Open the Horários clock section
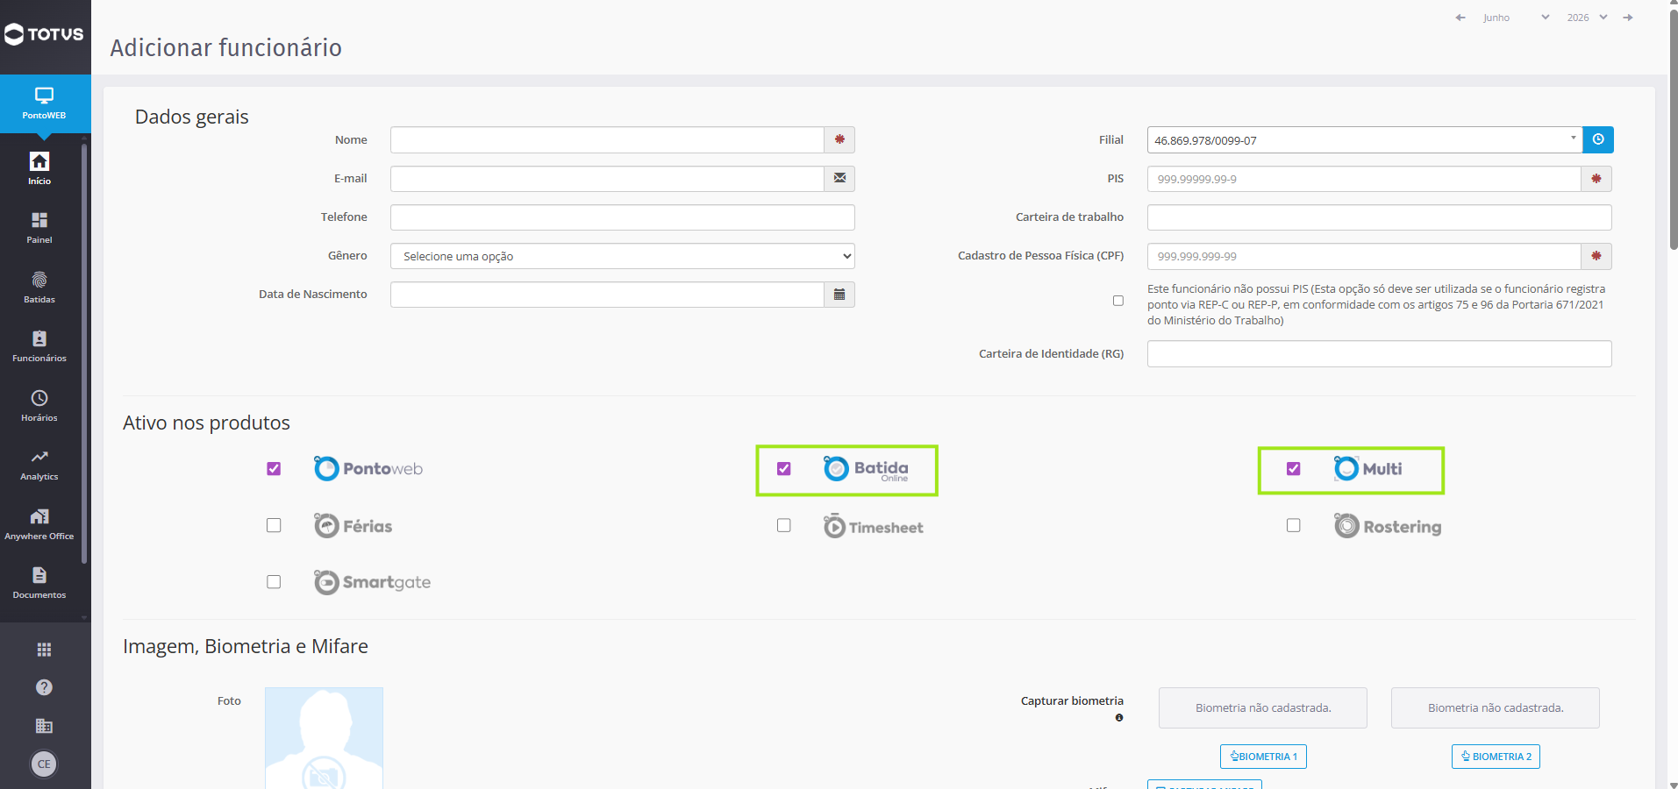The width and height of the screenshot is (1678, 789). coord(39,406)
